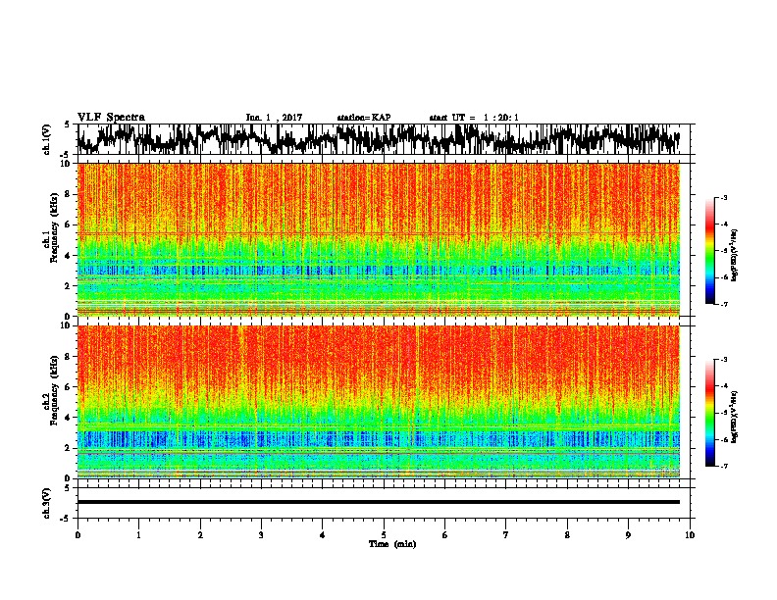Click the "6" tick on the time axis
This screenshot has width=777, height=600.
444,535
